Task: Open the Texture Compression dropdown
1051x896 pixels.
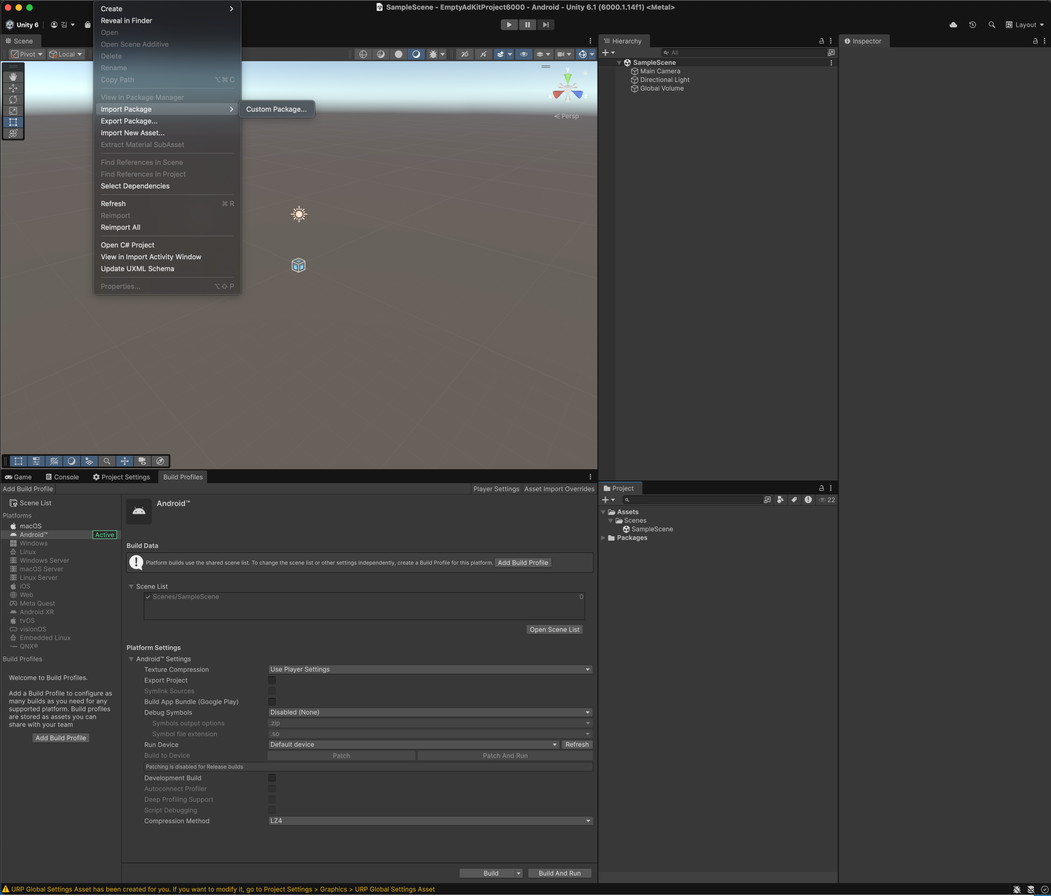Action: click(x=430, y=669)
